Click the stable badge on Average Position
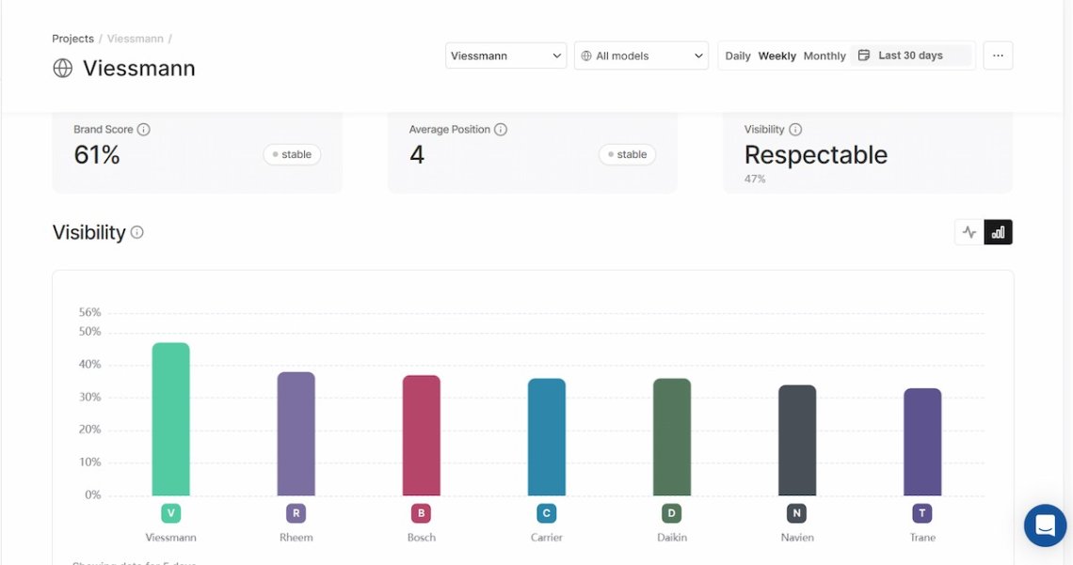Screen dimensions: 1073x565 628,154
